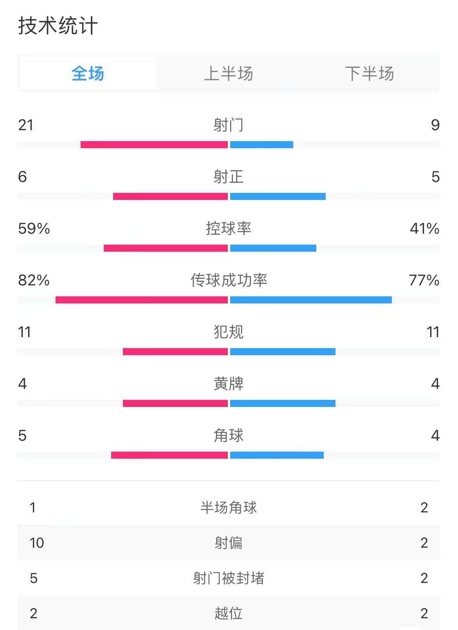The image size is (458, 630).
Task: Select the 半场角球 row label
Action: tap(229, 508)
